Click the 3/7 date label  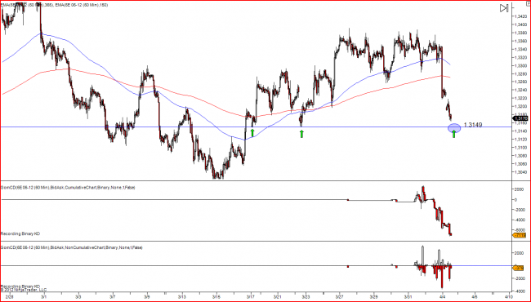(113, 295)
